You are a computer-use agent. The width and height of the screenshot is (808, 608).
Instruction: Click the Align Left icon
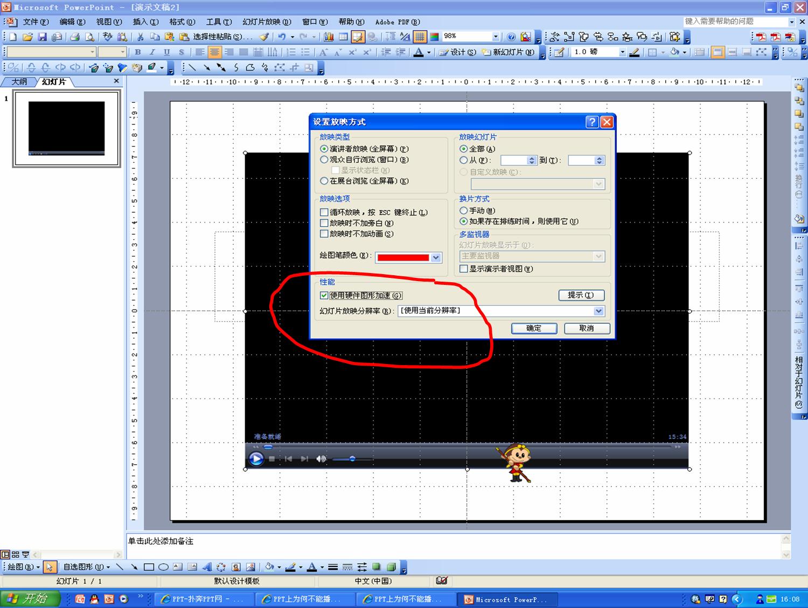[x=200, y=52]
